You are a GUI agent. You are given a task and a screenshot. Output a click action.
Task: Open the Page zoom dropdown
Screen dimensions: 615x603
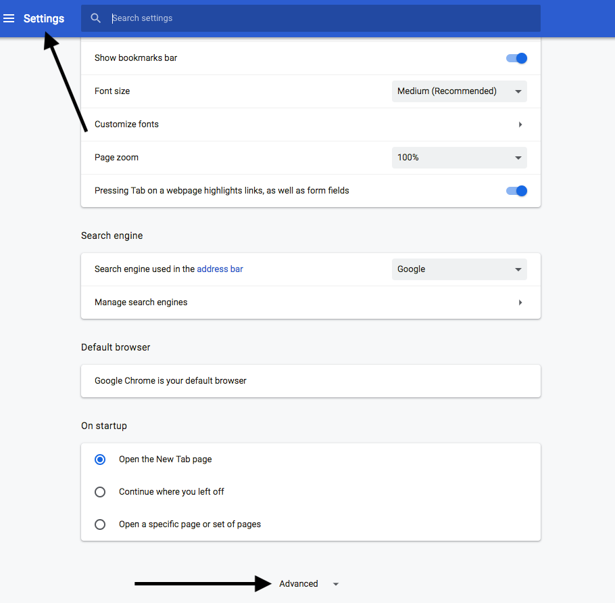pos(459,158)
